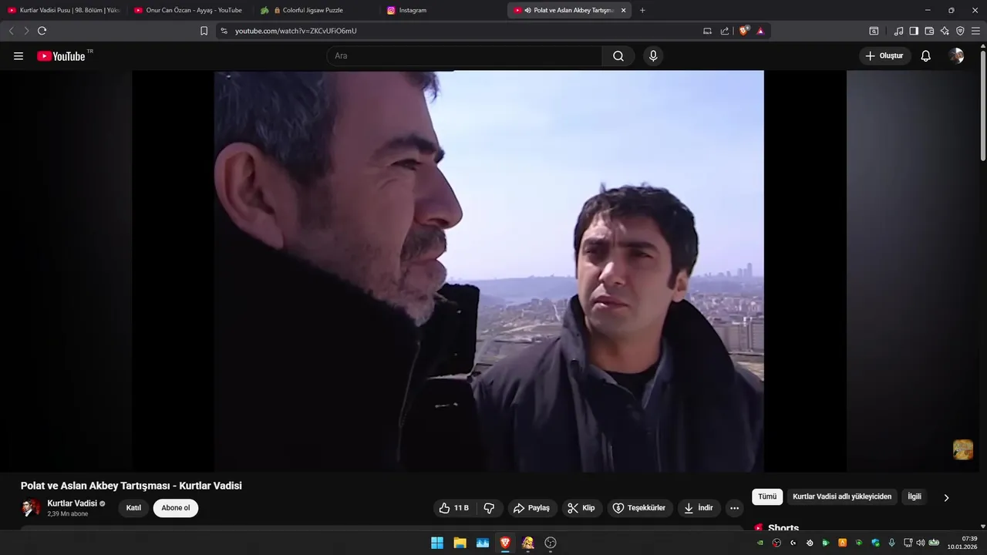Open a new browser tab
The height and width of the screenshot is (555, 987).
click(x=642, y=10)
